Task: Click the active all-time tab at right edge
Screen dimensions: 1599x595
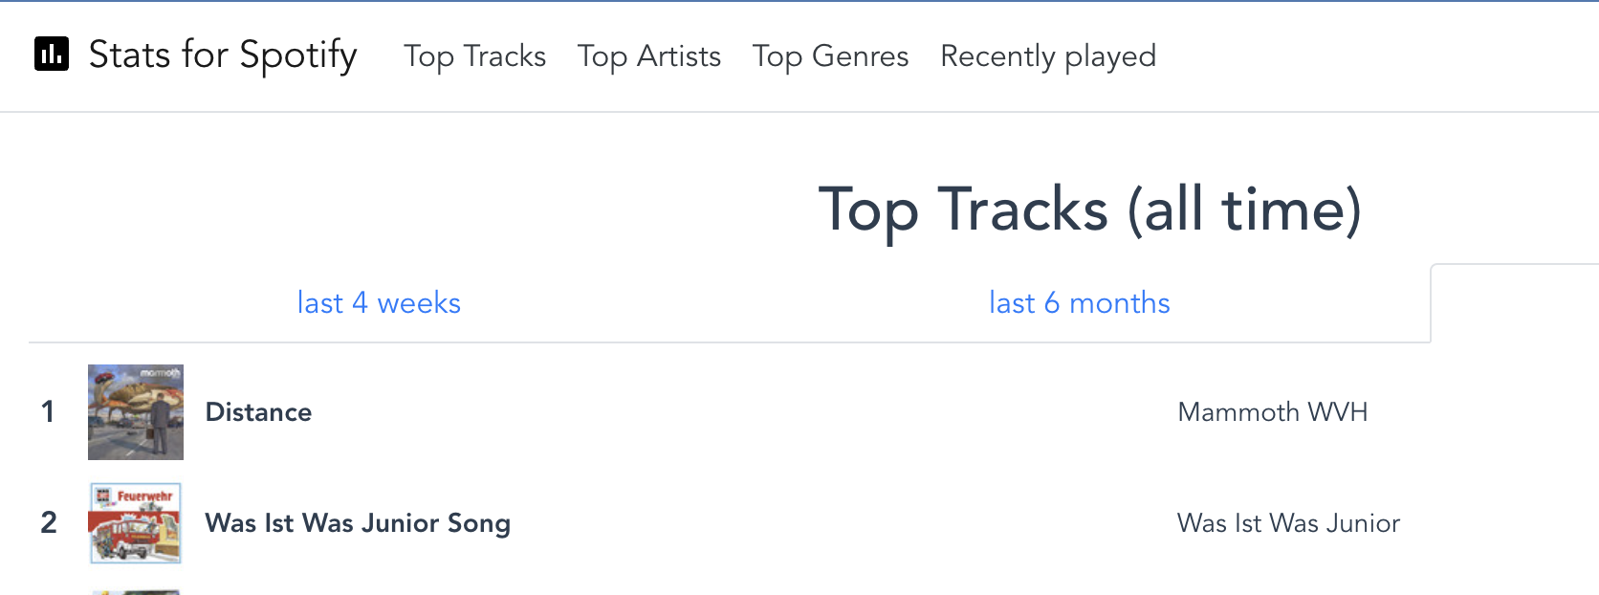Action: pyautogui.click(x=1515, y=303)
